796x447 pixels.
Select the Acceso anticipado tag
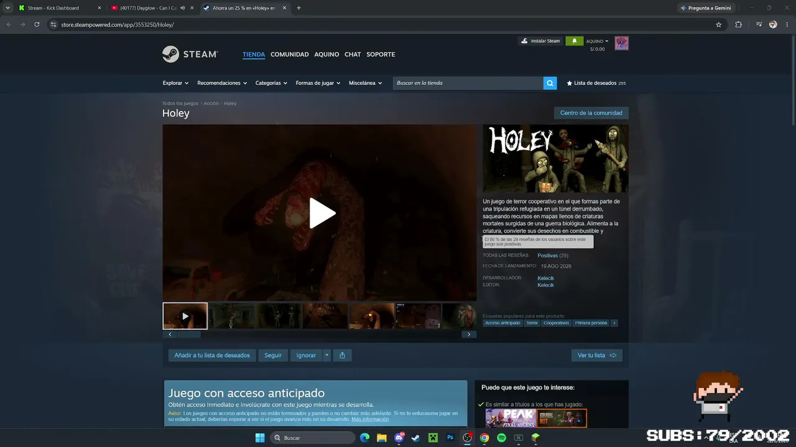pyautogui.click(x=502, y=323)
